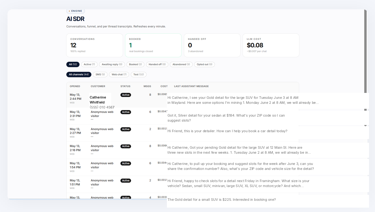Select Anonymous web visitor in 1:54 PM row
The width and height of the screenshot is (375, 212).
[102, 165]
